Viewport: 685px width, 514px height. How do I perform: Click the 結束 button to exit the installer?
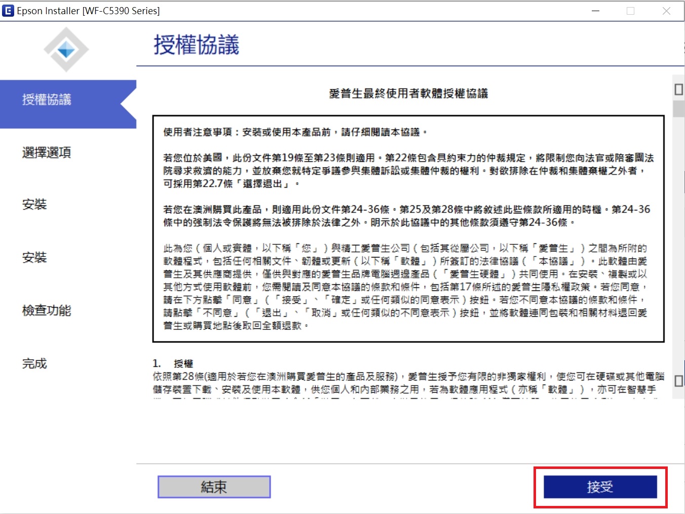pos(214,487)
